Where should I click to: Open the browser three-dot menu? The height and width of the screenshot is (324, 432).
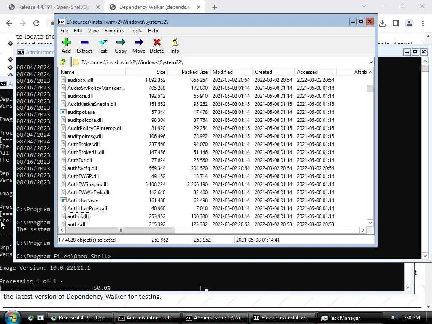coord(423,23)
